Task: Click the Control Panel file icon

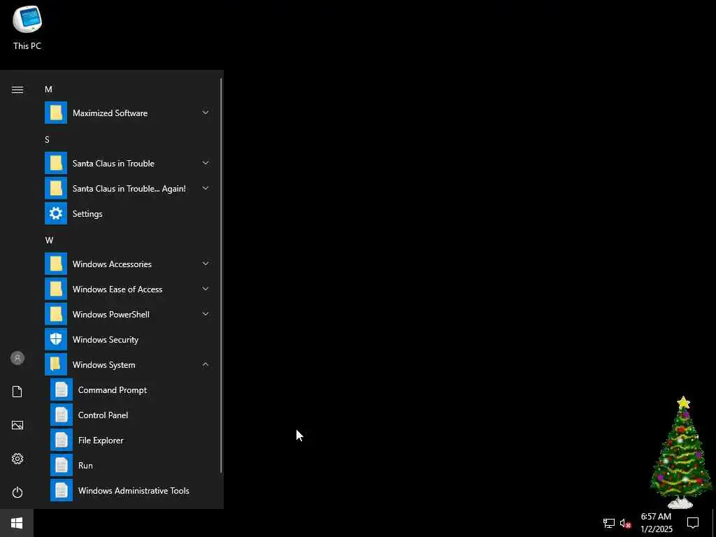Action: tap(62, 415)
